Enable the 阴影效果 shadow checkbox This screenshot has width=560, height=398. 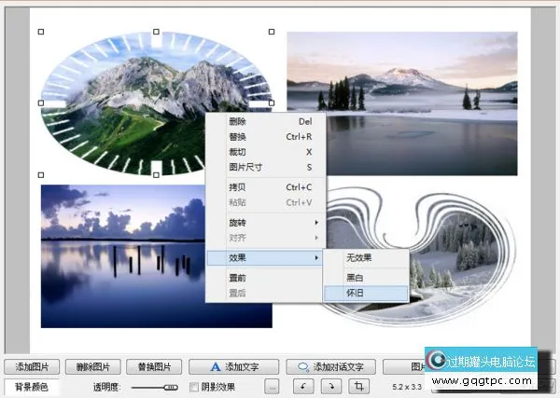[194, 387]
